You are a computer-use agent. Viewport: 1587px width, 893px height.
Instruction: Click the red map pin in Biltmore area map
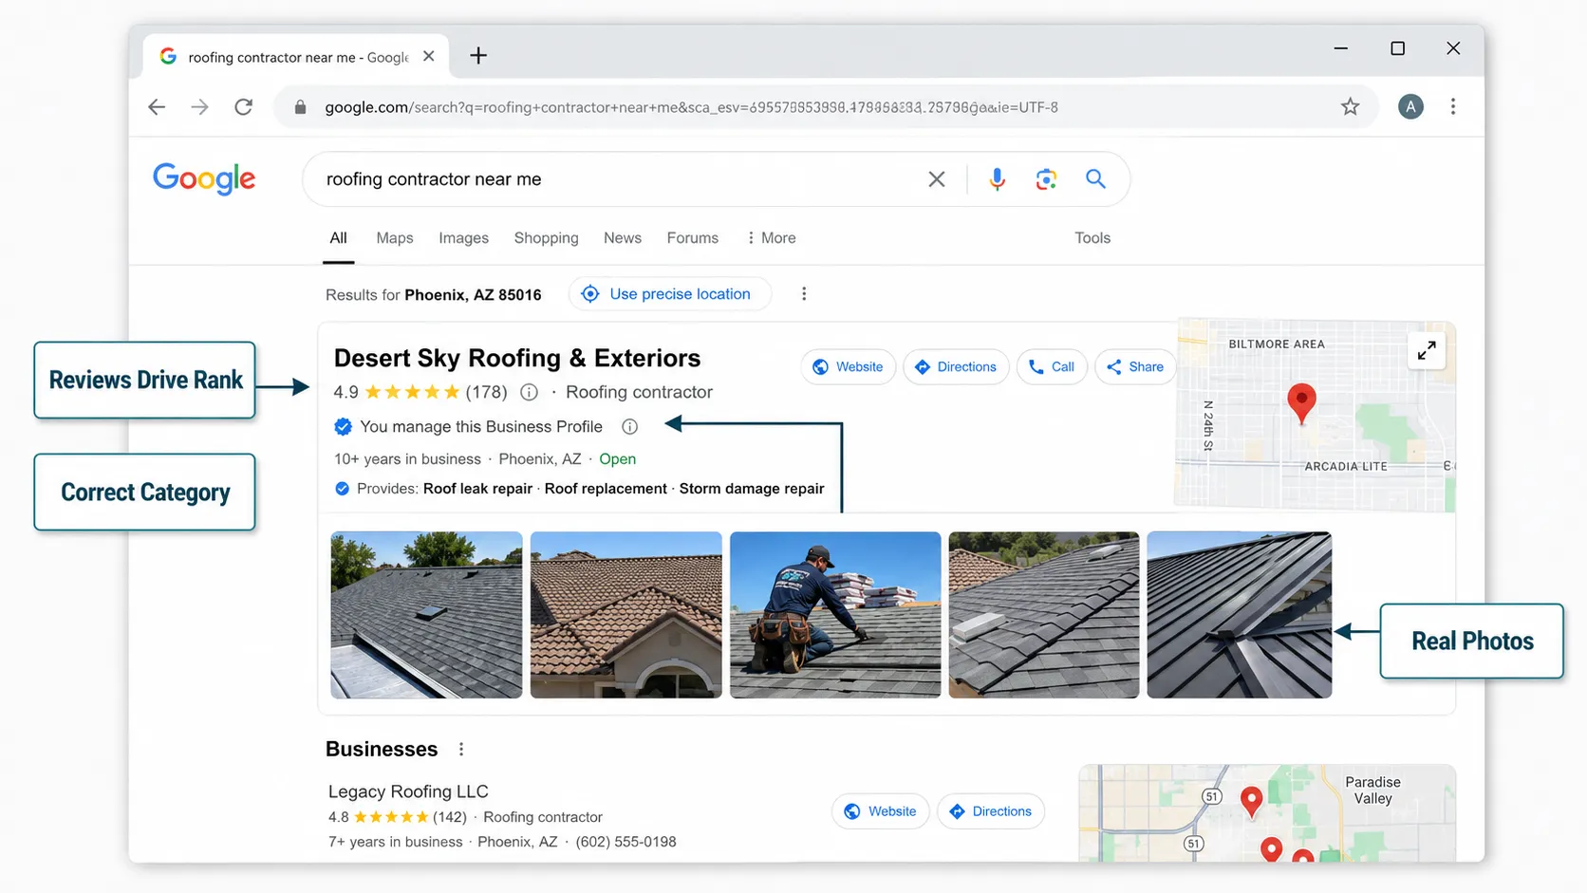1301,402
